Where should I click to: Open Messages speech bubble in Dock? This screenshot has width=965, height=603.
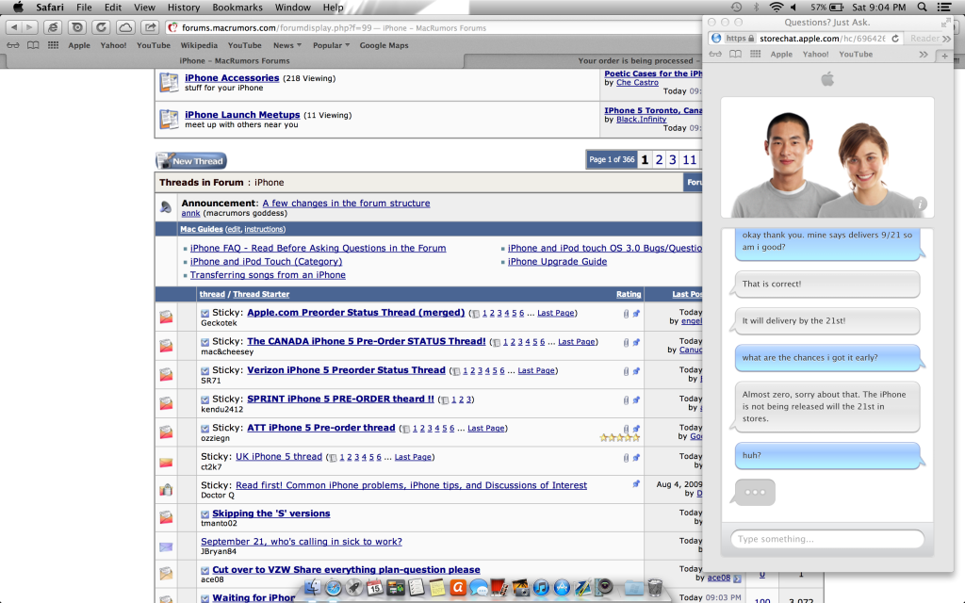[478, 588]
